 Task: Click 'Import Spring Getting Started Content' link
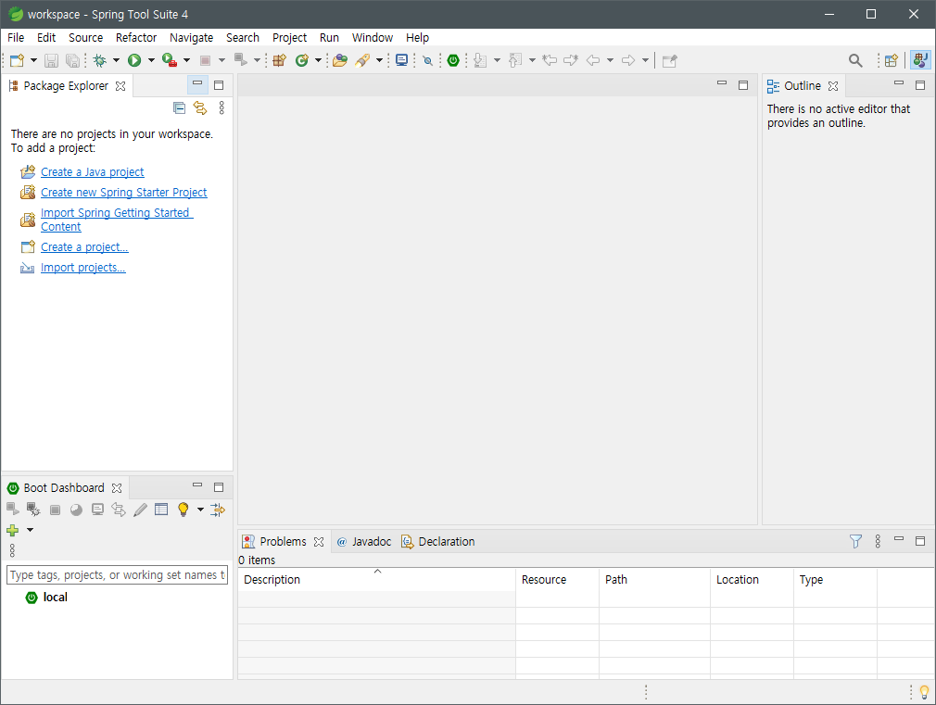tap(117, 220)
